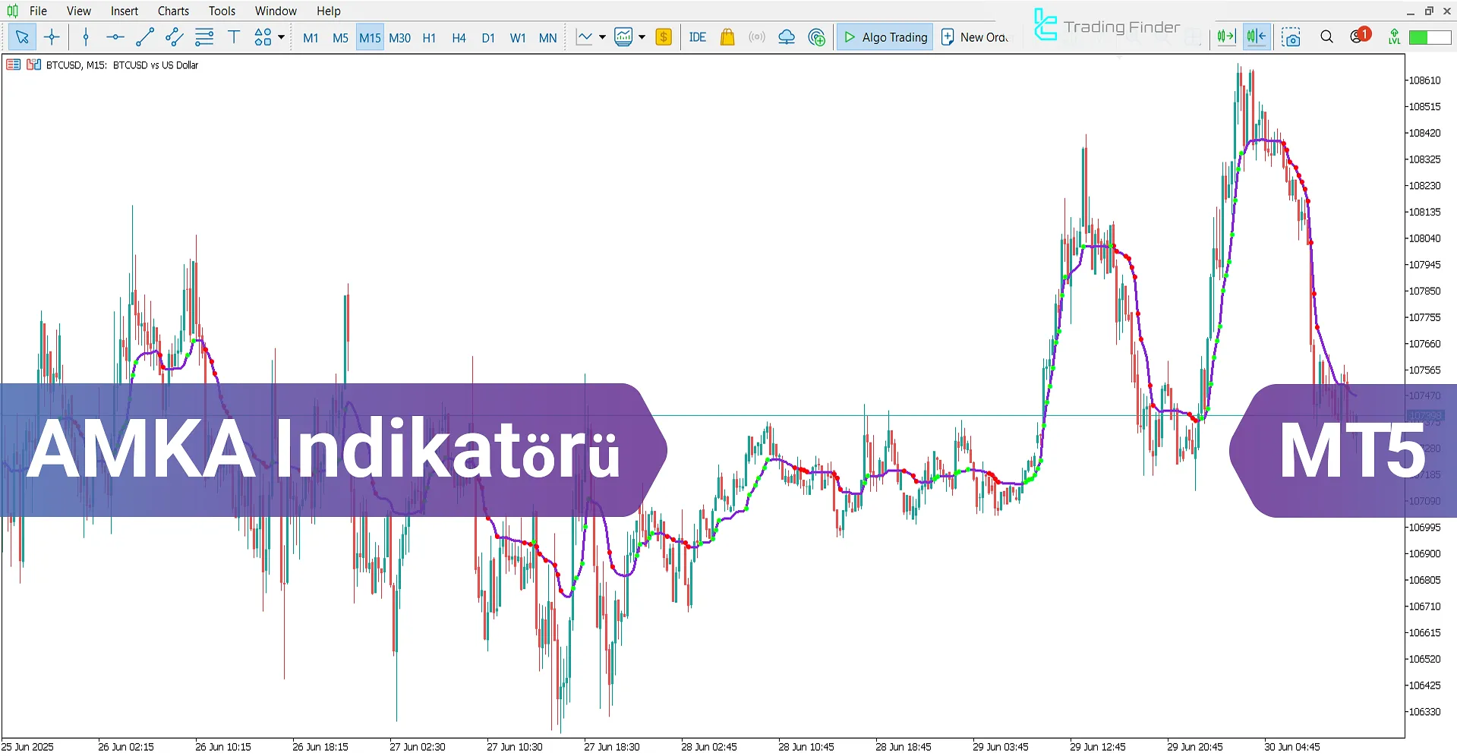Expand the indicators dropdown arrow
Image resolution: width=1457 pixels, height=756 pixels.
pyautogui.click(x=642, y=37)
